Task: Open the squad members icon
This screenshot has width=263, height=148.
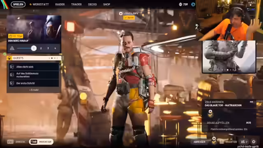Action: click(x=244, y=142)
